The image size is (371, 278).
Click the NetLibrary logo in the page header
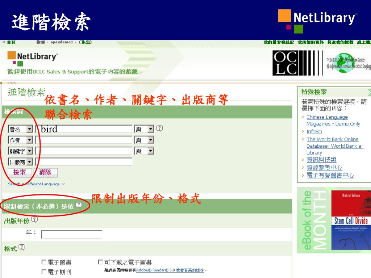(x=33, y=58)
